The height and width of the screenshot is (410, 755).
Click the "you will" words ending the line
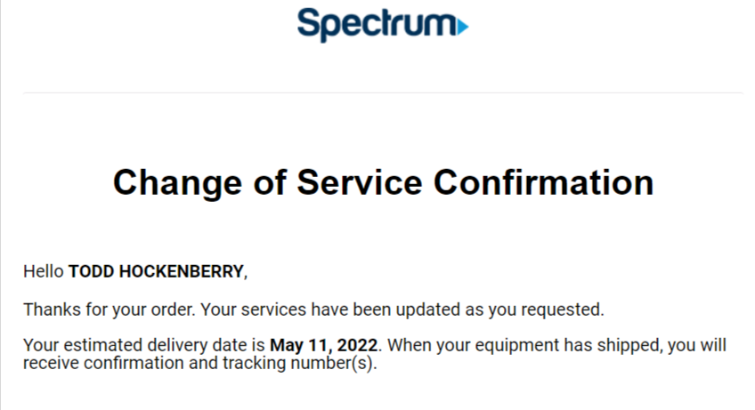tap(697, 345)
